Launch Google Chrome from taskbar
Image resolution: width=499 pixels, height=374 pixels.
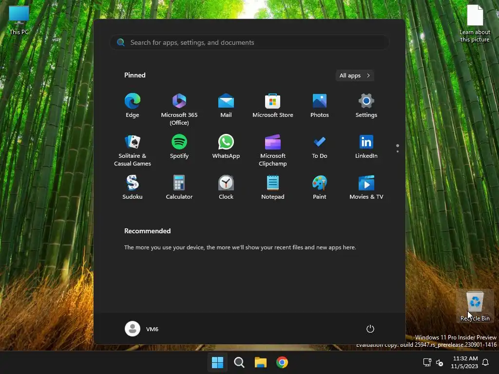coord(282,362)
